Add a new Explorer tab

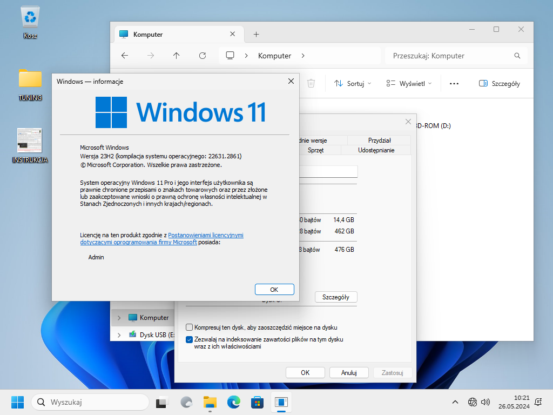click(x=257, y=34)
